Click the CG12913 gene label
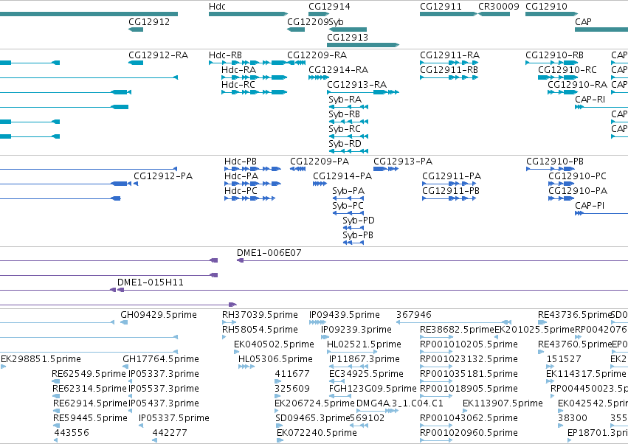 pyautogui.click(x=348, y=37)
